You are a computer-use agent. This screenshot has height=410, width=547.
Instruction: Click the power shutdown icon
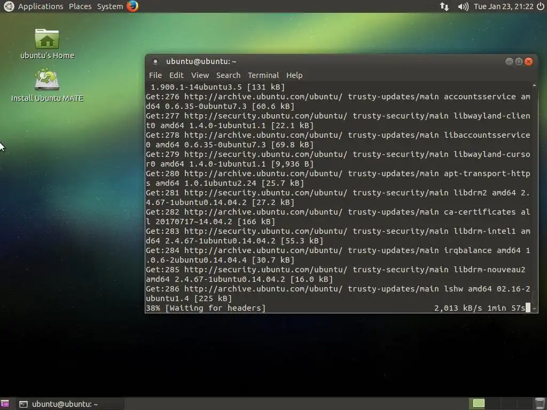click(541, 6)
